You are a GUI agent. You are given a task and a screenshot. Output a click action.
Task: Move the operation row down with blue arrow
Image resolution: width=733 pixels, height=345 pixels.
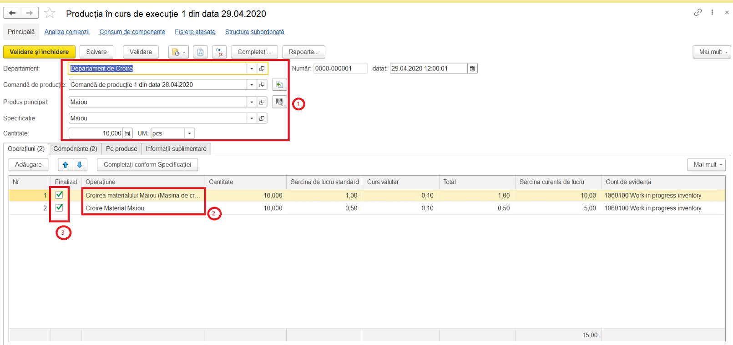tap(80, 165)
